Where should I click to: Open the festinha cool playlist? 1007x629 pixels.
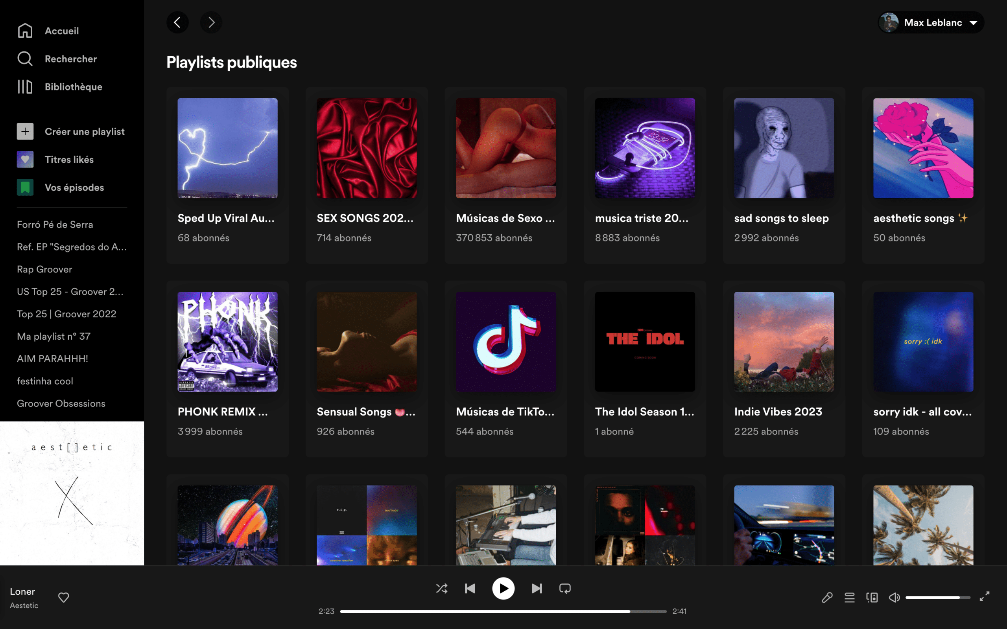point(45,381)
